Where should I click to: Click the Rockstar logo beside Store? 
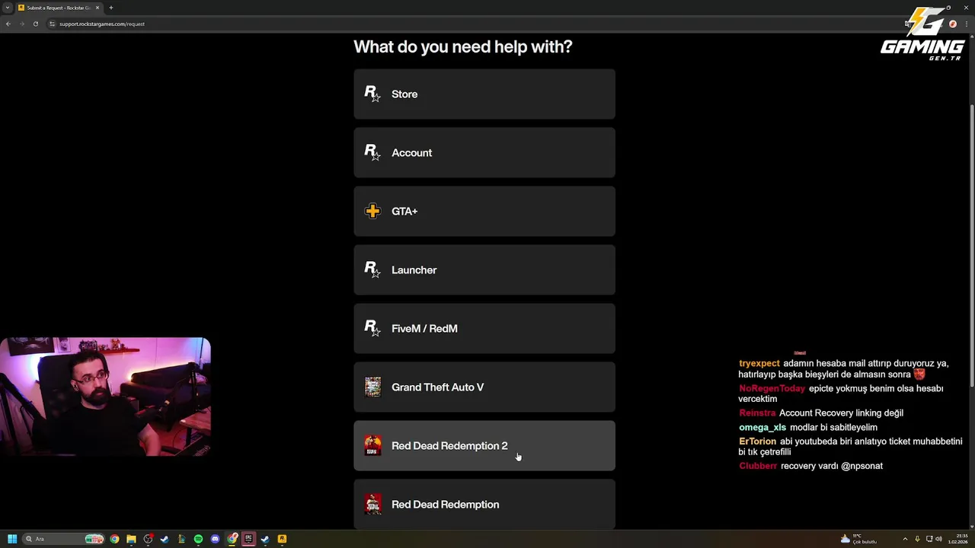point(372,94)
